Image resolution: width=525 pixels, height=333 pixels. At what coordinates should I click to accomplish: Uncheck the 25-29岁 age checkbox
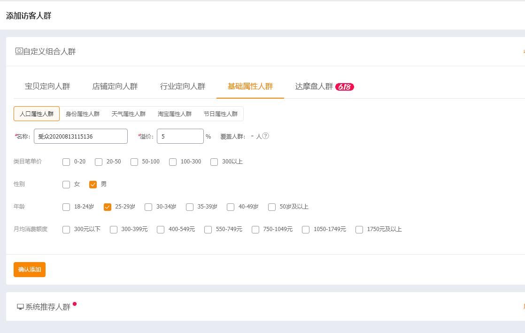[107, 207]
